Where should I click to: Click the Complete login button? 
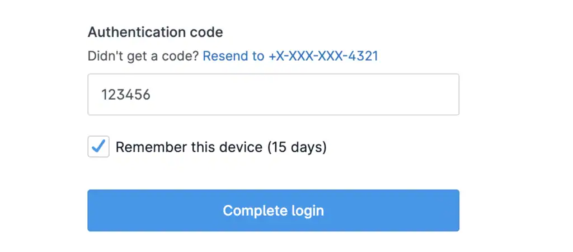click(273, 211)
